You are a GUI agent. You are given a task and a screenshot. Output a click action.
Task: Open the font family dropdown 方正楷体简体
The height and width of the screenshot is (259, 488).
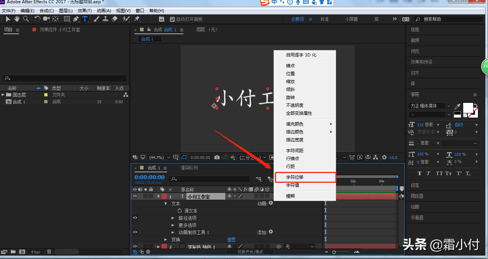[x=430, y=106]
